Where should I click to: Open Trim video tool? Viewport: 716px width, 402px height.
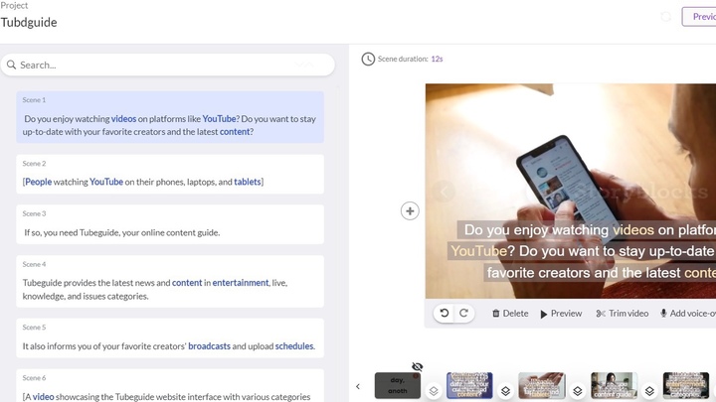pyautogui.click(x=622, y=314)
